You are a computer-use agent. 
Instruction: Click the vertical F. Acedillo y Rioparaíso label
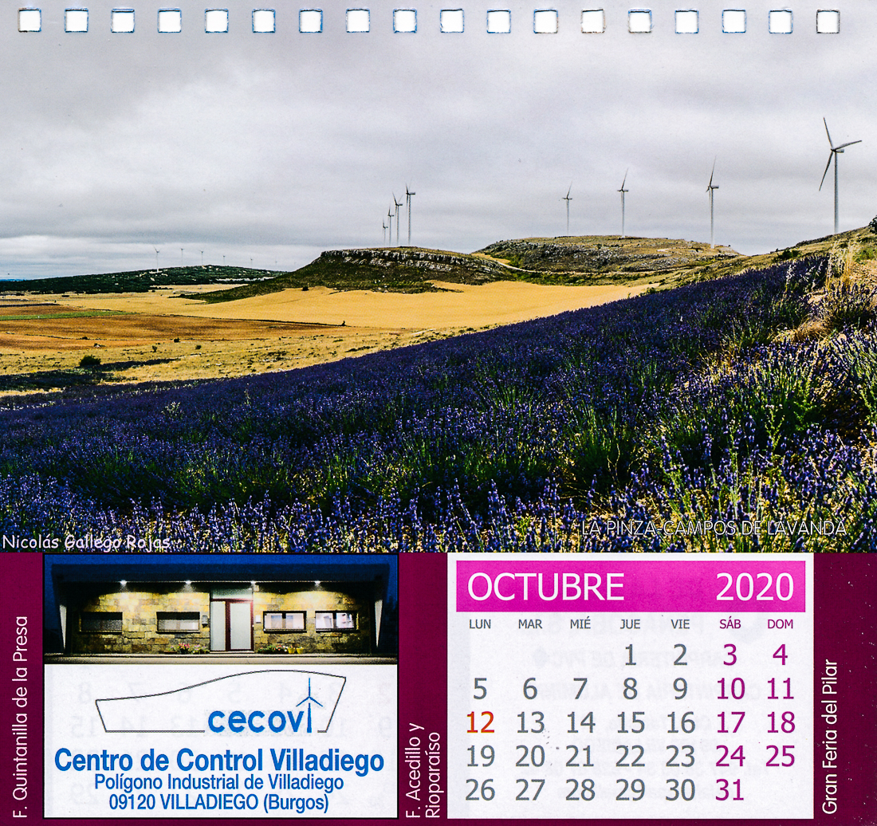pyautogui.click(x=423, y=770)
